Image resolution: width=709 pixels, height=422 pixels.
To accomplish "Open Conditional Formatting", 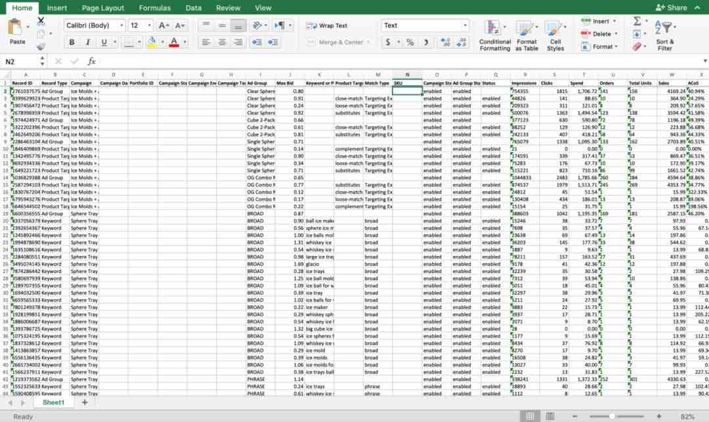I will point(494,35).
